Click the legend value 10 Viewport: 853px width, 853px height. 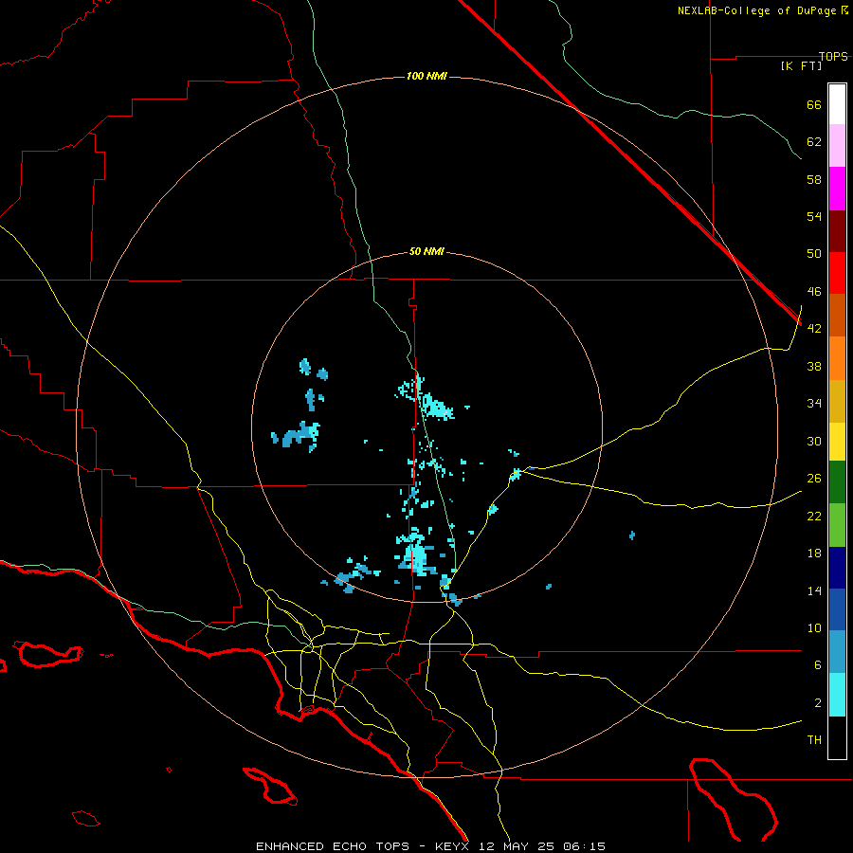tap(814, 627)
